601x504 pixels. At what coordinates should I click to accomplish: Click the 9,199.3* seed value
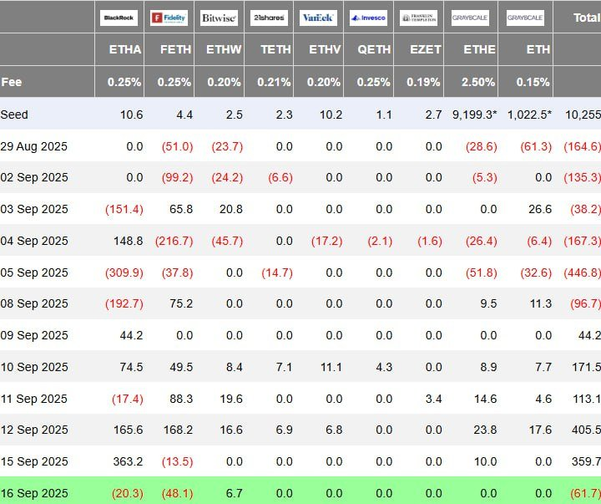(x=475, y=115)
